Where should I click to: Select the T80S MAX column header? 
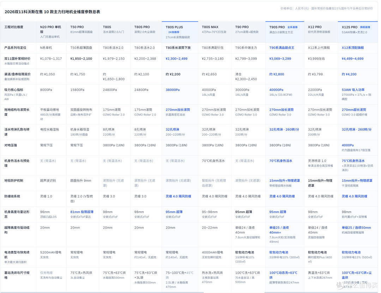[x=215, y=32]
